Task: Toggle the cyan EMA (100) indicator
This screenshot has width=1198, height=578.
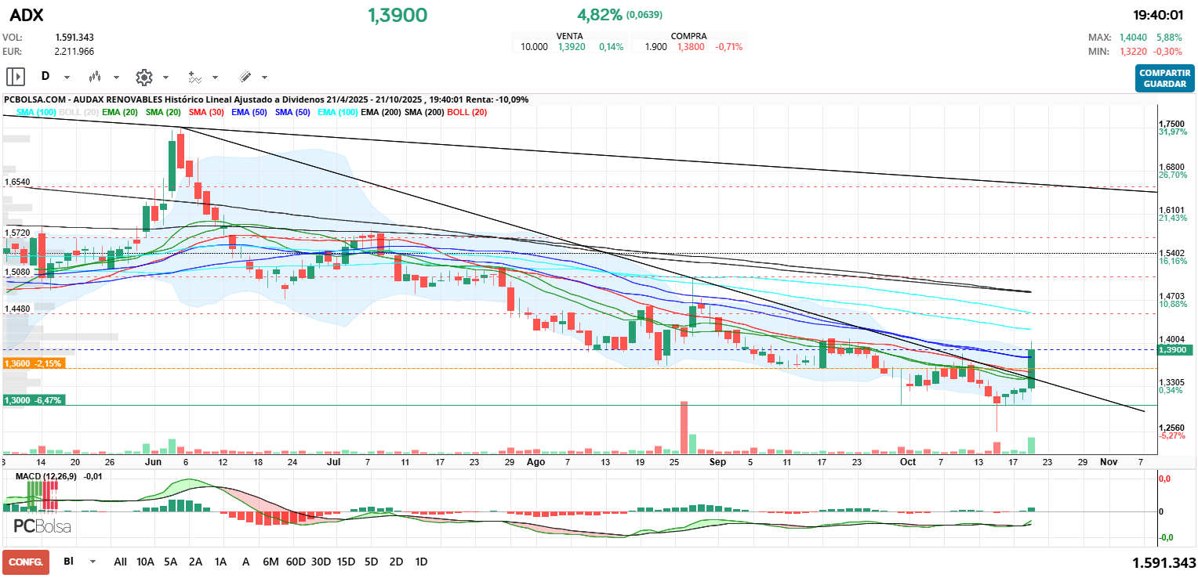Action: 338,113
